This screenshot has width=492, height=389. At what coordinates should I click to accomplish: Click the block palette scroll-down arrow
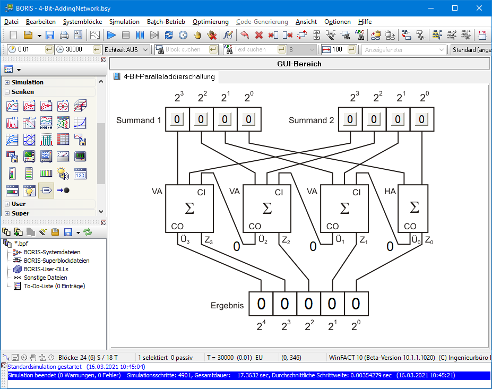click(x=101, y=212)
